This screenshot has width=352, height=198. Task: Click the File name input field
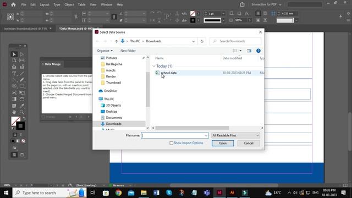coord(173,135)
